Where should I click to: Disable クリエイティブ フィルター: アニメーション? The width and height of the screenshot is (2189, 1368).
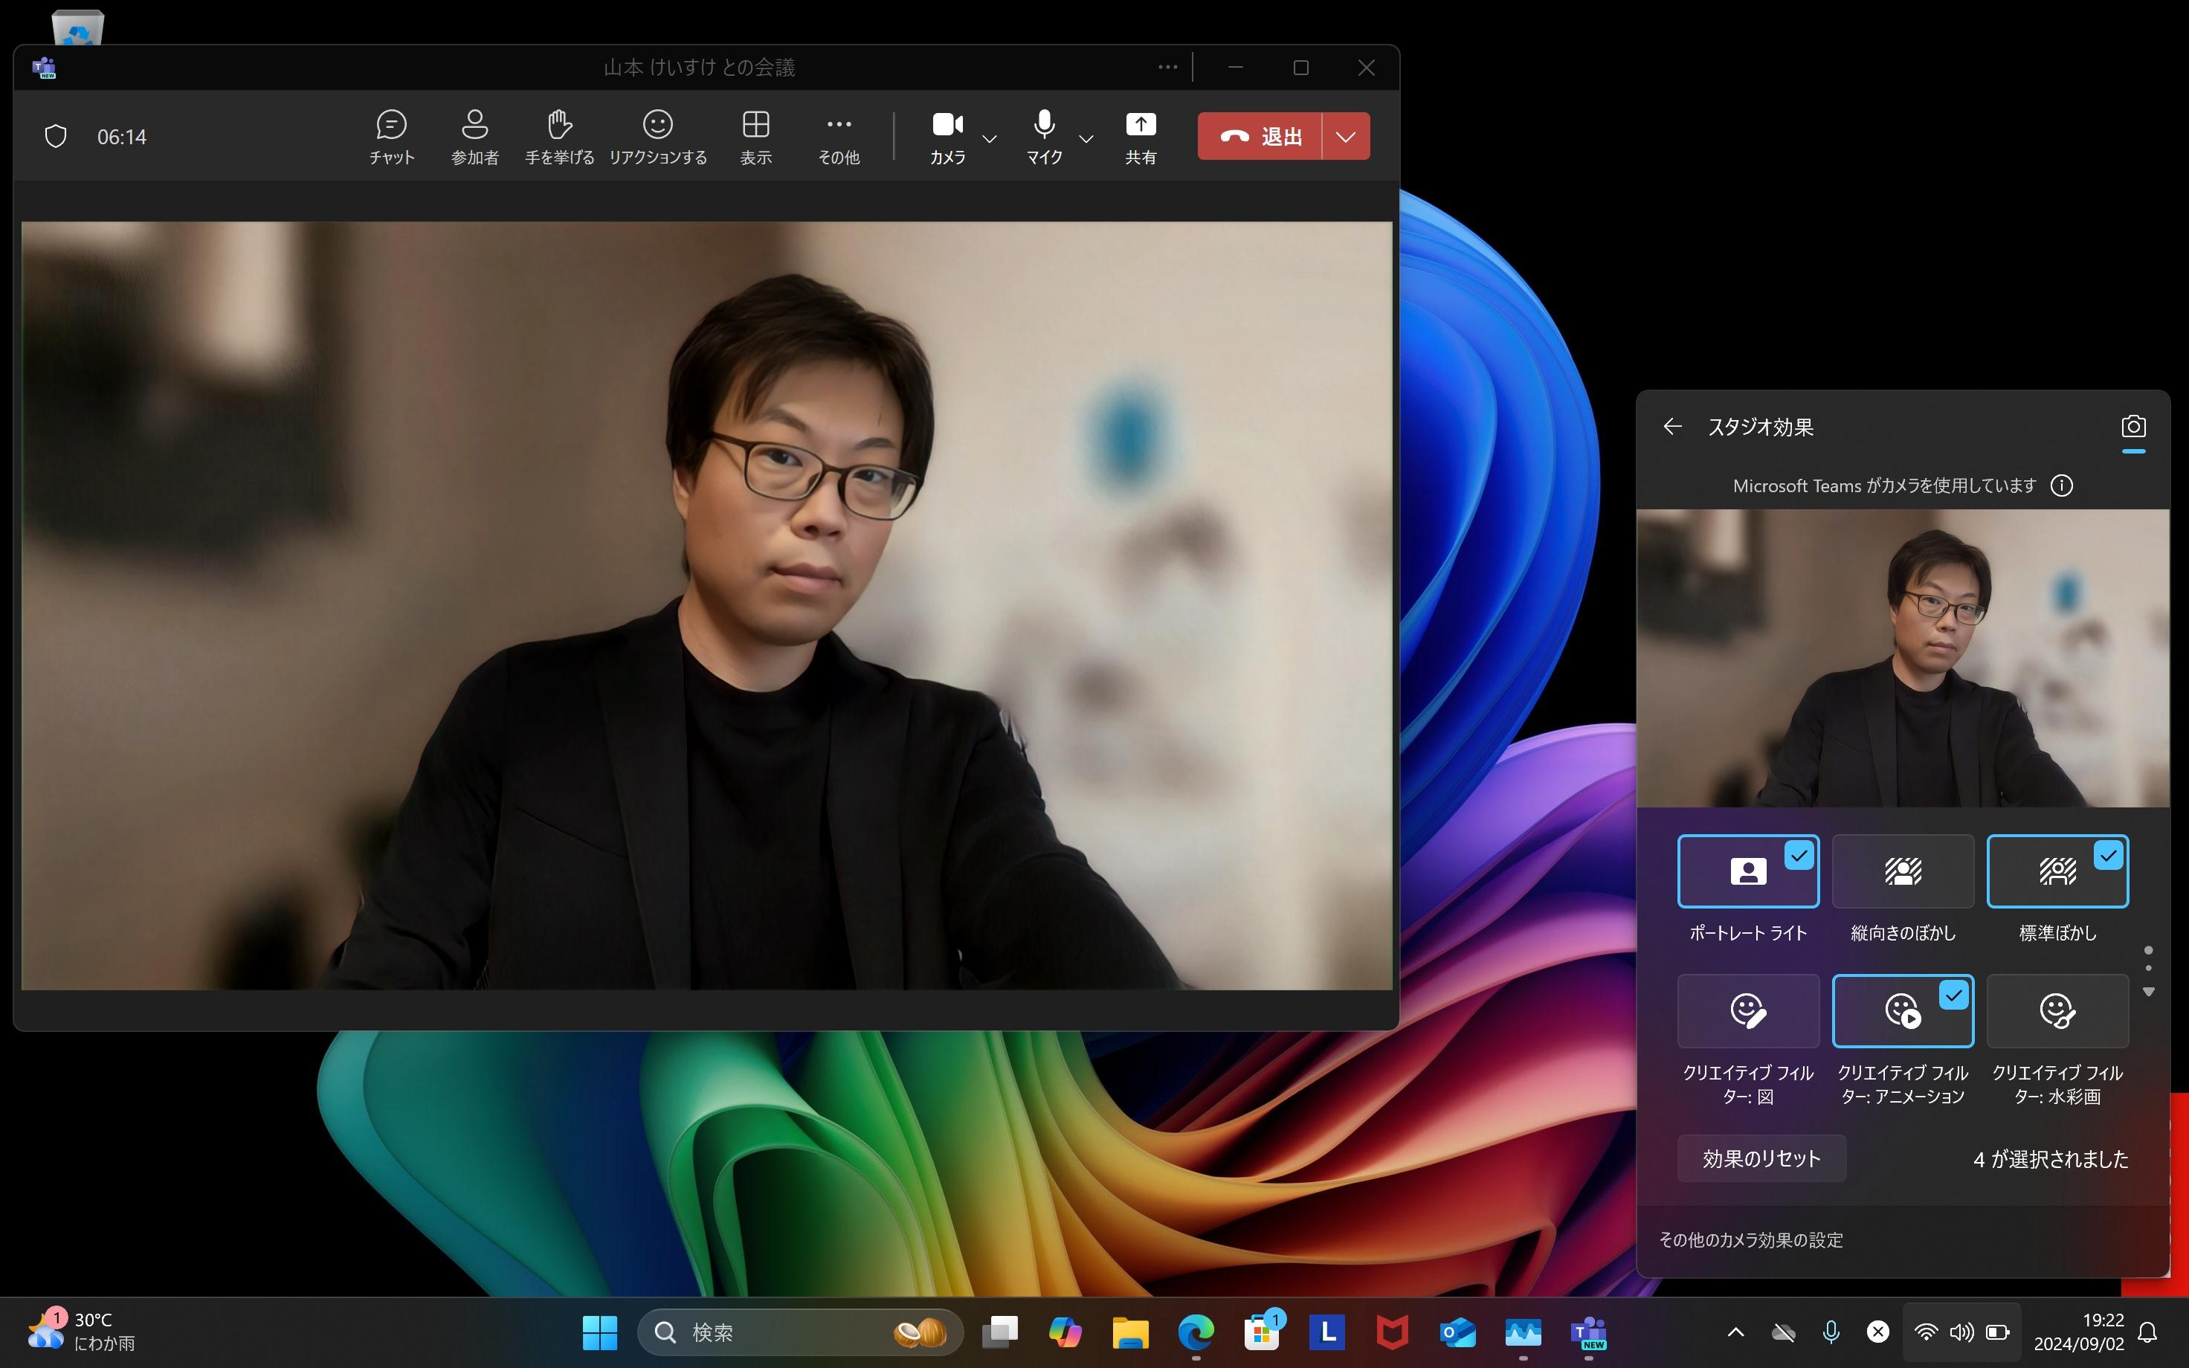1902,1010
